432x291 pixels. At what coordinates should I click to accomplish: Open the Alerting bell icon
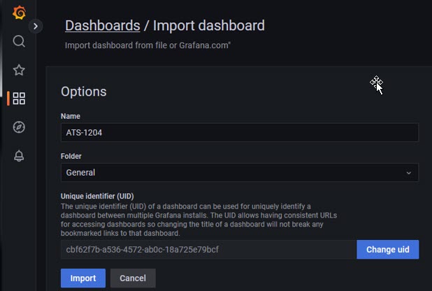(19, 156)
